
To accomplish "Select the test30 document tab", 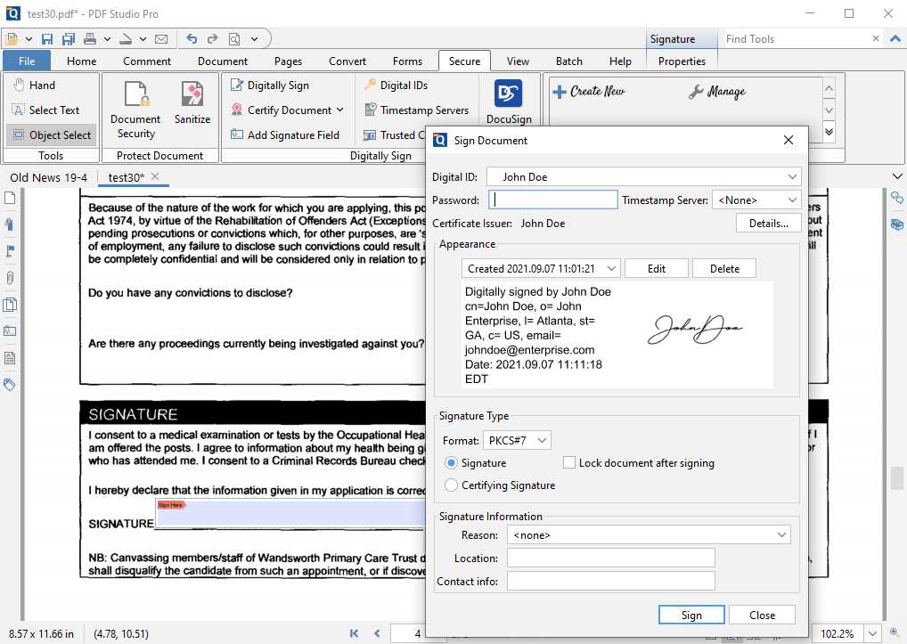I will coord(127,176).
